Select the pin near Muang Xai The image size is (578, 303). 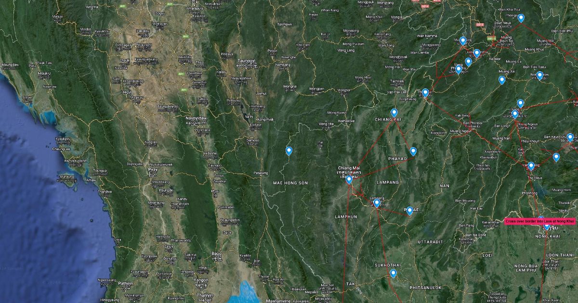(x=502, y=80)
